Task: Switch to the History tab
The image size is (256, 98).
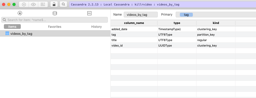Action: 96,27
